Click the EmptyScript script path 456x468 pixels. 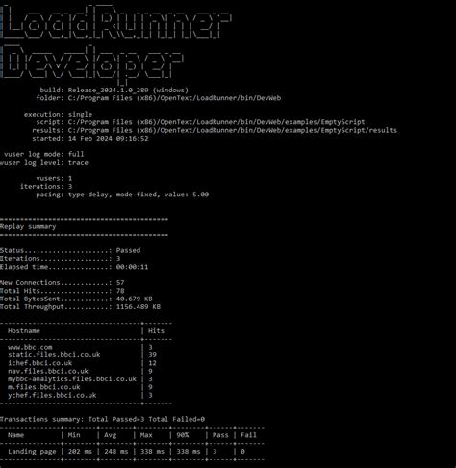[x=216, y=122]
